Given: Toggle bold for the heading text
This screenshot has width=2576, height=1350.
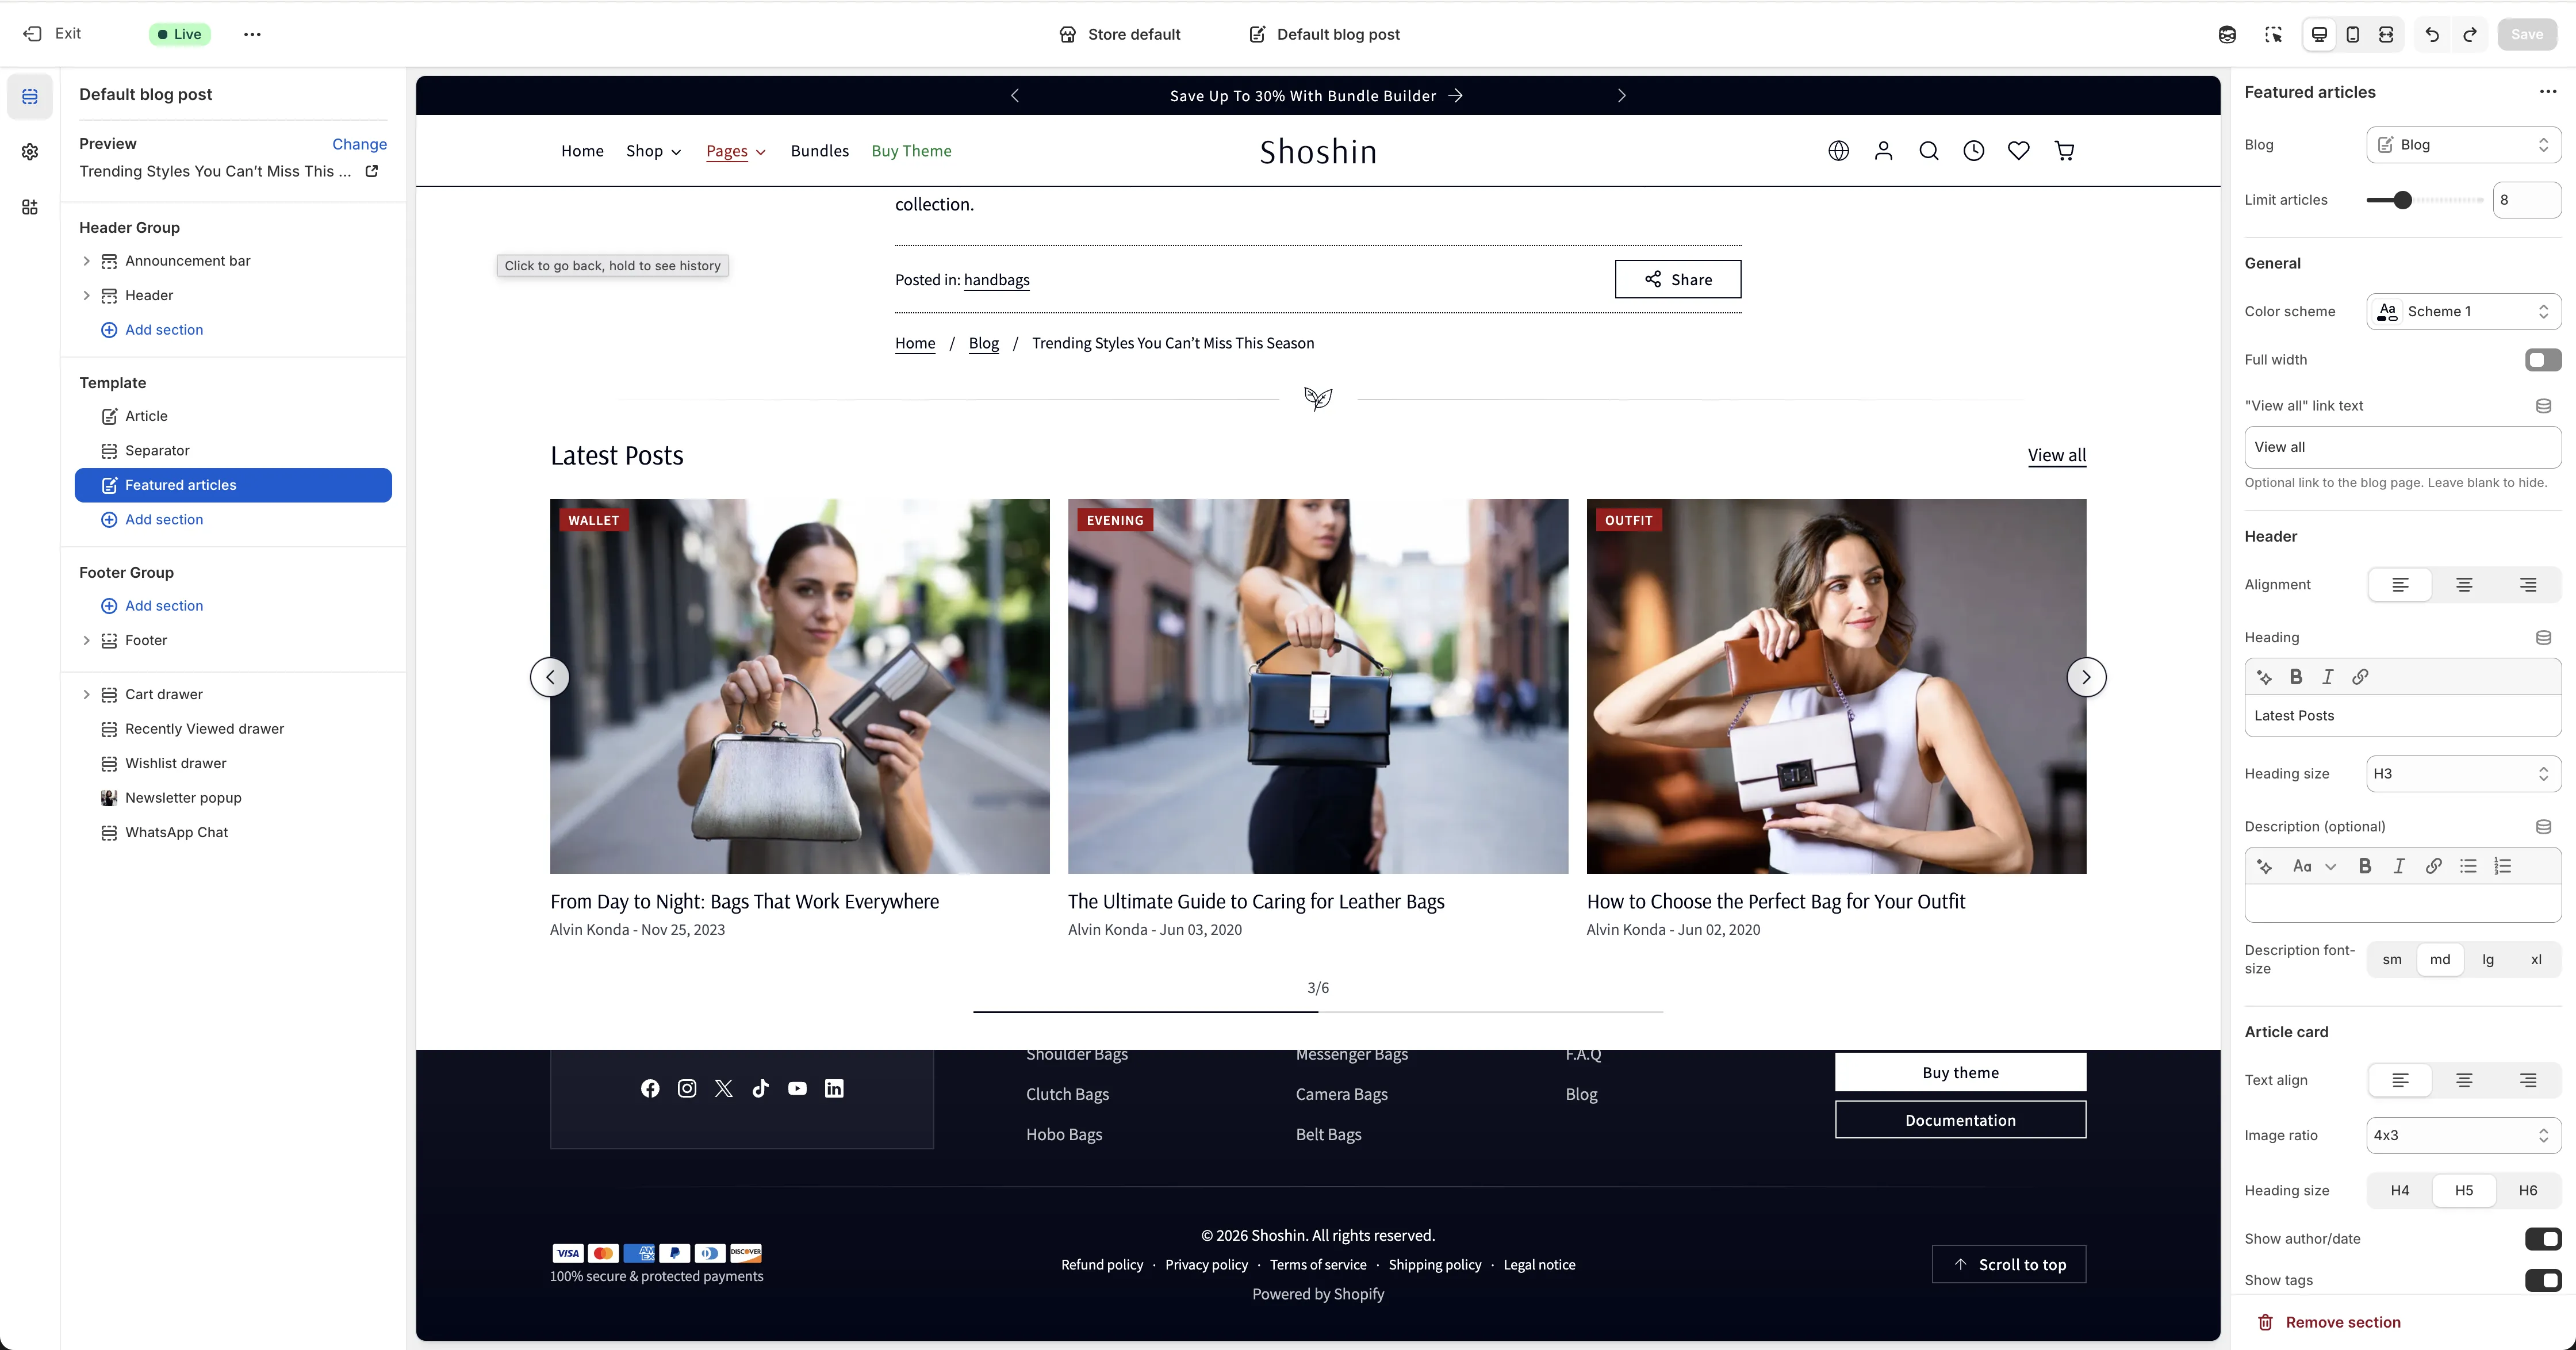Looking at the screenshot, I should click(x=2296, y=677).
